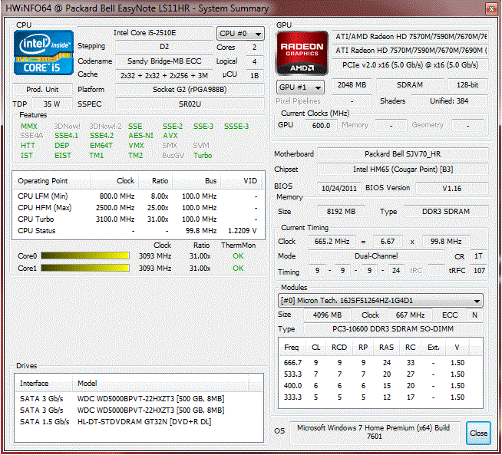Click the Freq column header in modules table
Image resolution: width=502 pixels, height=455 pixels.
pos(292,347)
